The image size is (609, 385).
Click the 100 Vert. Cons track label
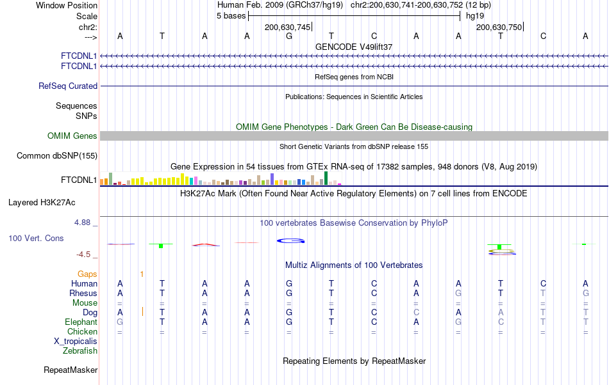coord(36,238)
